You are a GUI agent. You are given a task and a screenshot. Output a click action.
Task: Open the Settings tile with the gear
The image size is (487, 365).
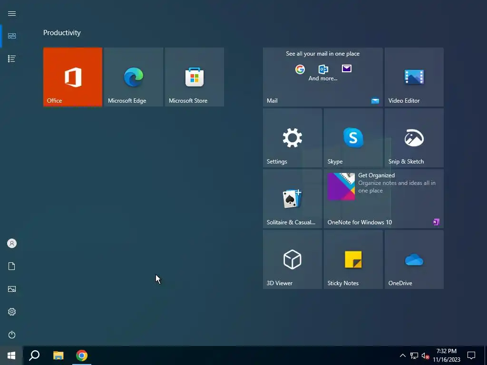click(x=292, y=138)
